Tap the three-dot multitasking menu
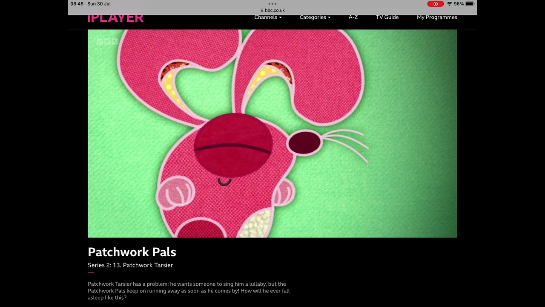Screen dimensions: 545x307 pyautogui.click(x=272, y=4)
